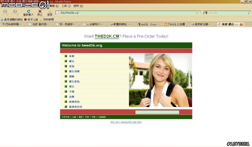
Task: Switch to the twed2k - Goog… tab
Action: pyautogui.click(x=149, y=24)
